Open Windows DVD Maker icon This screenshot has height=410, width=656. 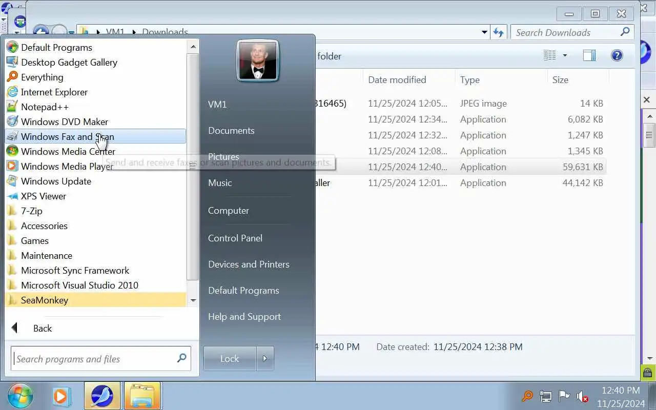pyautogui.click(x=12, y=121)
